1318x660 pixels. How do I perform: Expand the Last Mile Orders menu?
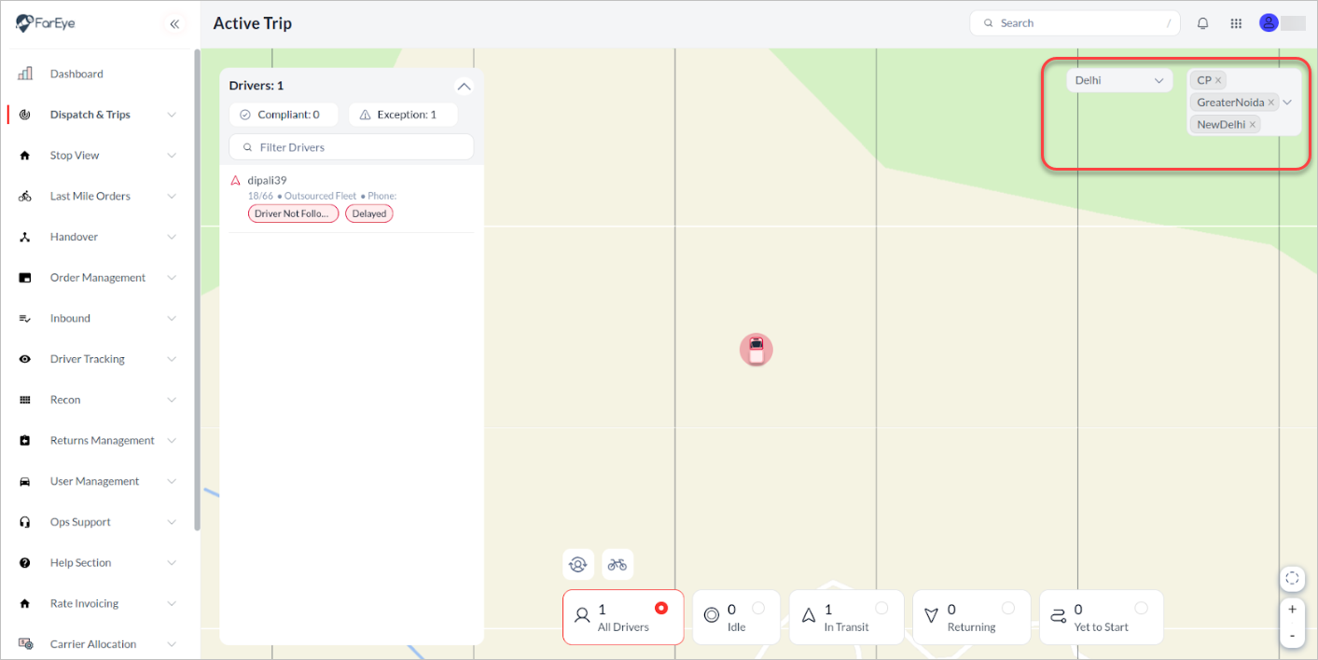click(x=172, y=197)
